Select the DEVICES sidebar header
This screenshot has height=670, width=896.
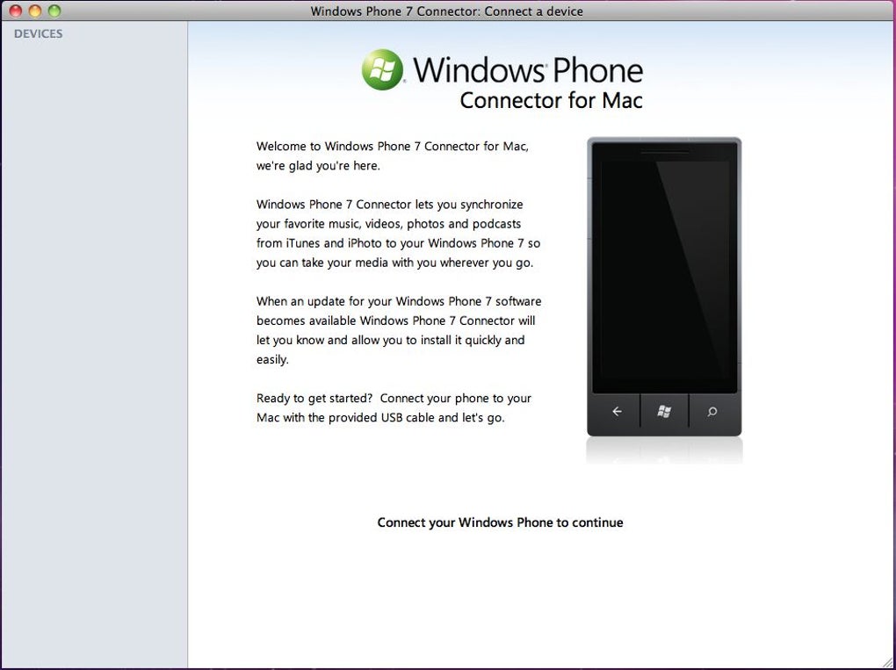point(39,33)
